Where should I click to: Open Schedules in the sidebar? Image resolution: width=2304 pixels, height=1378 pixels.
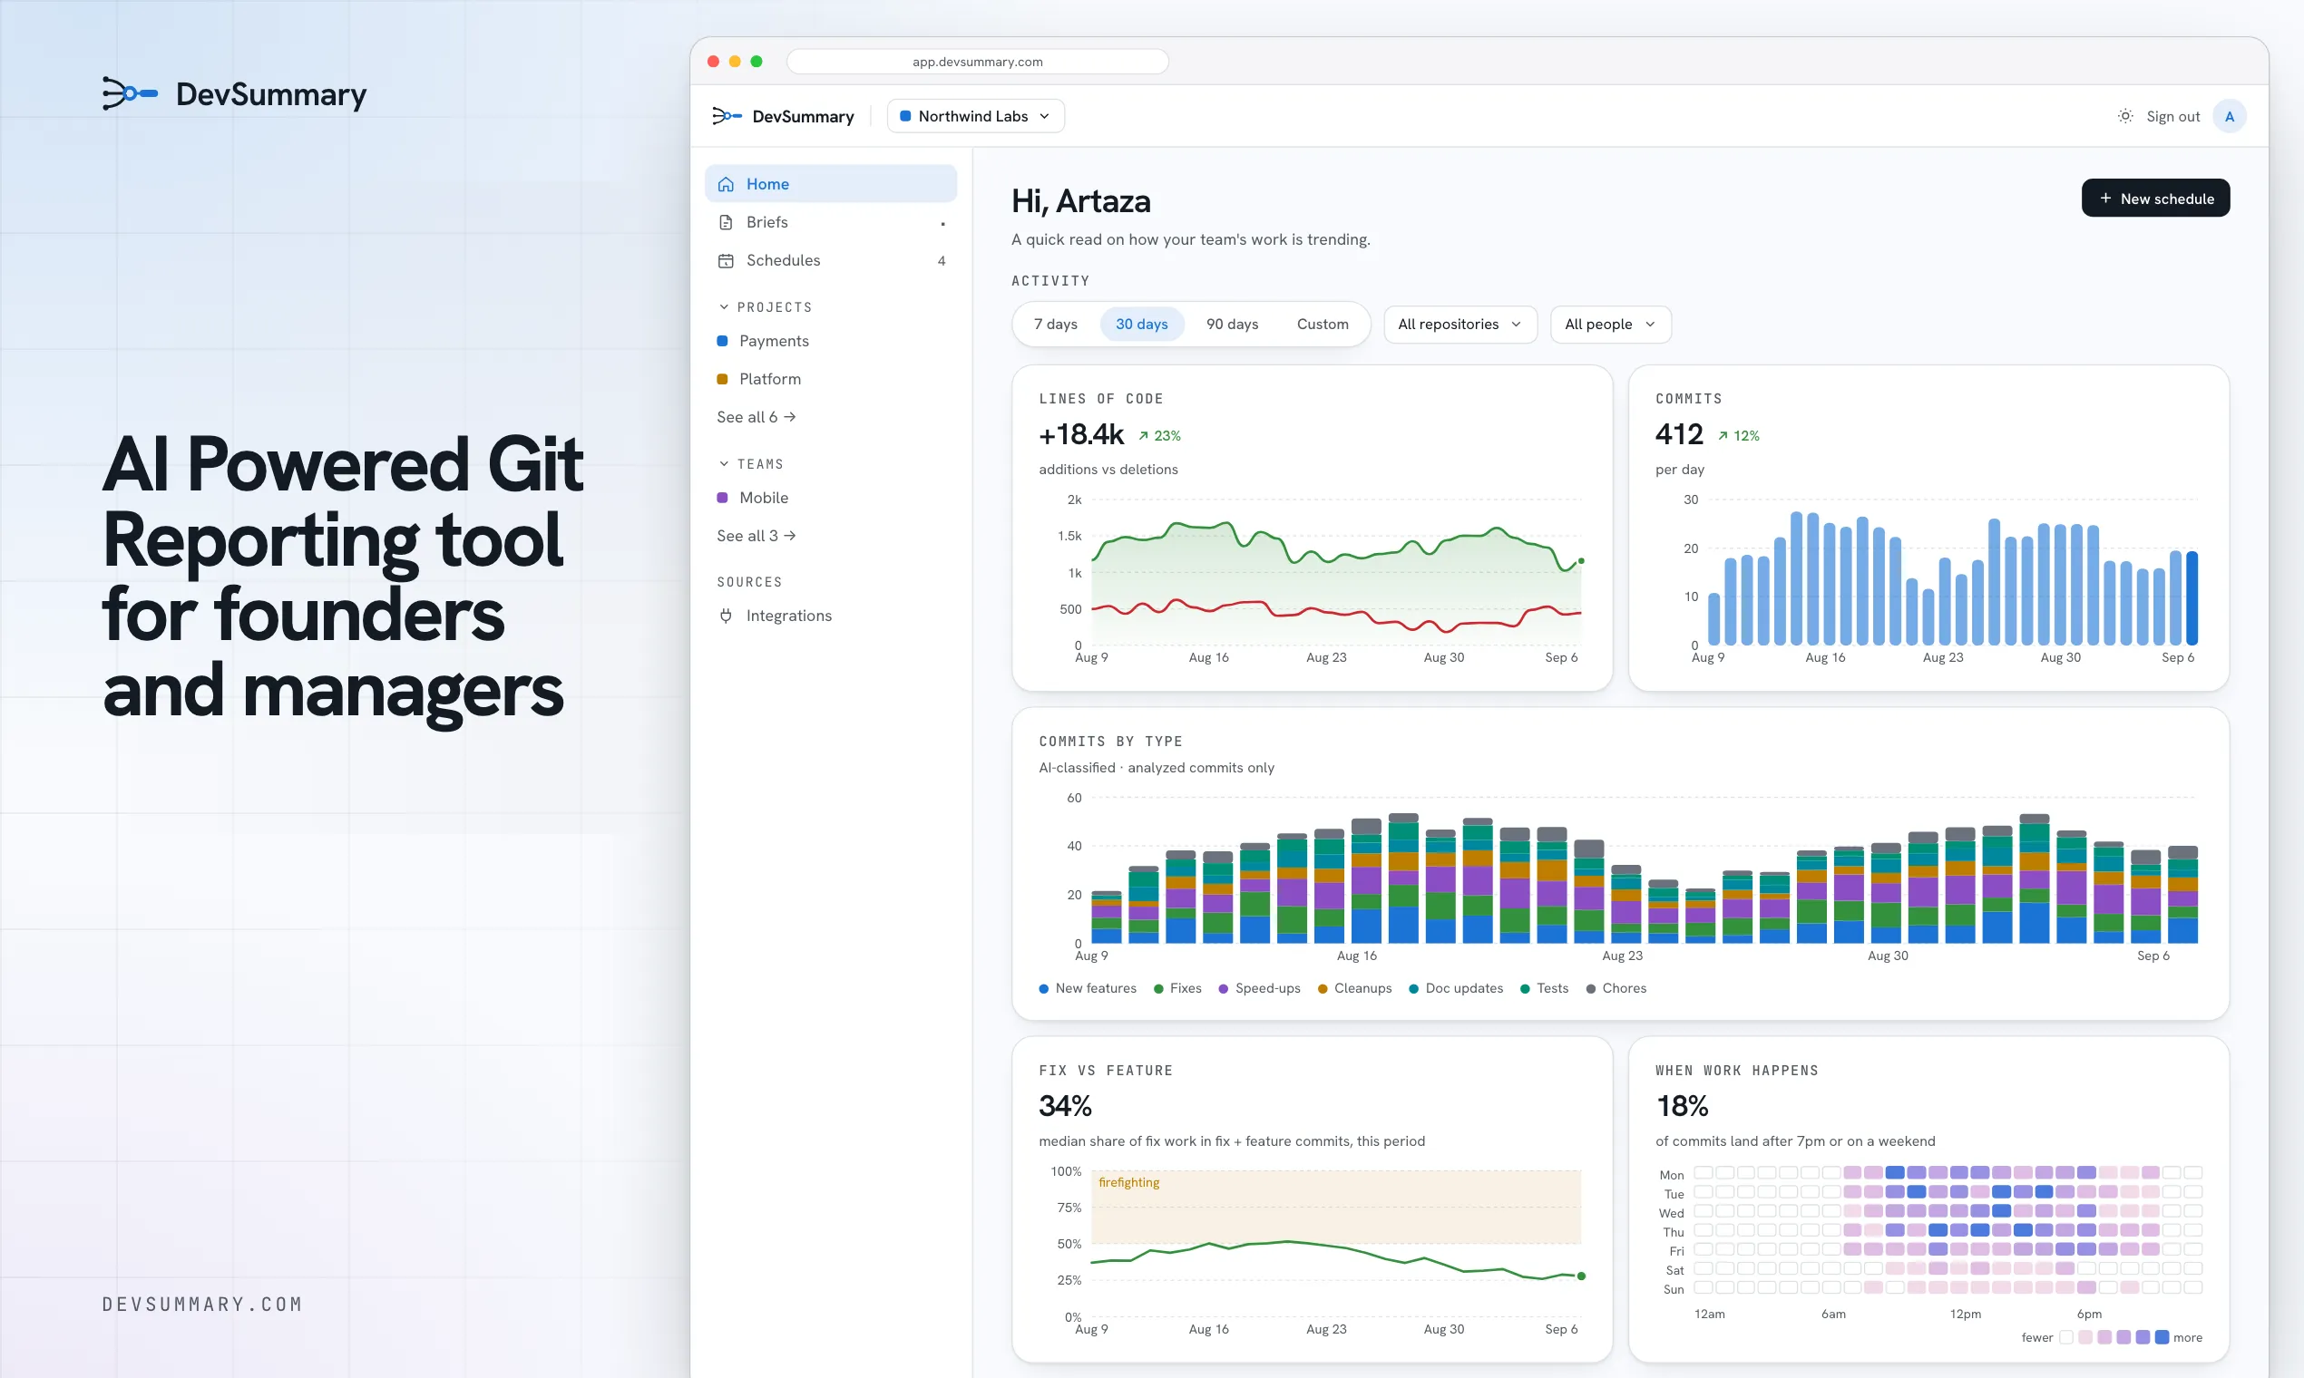tap(831, 260)
